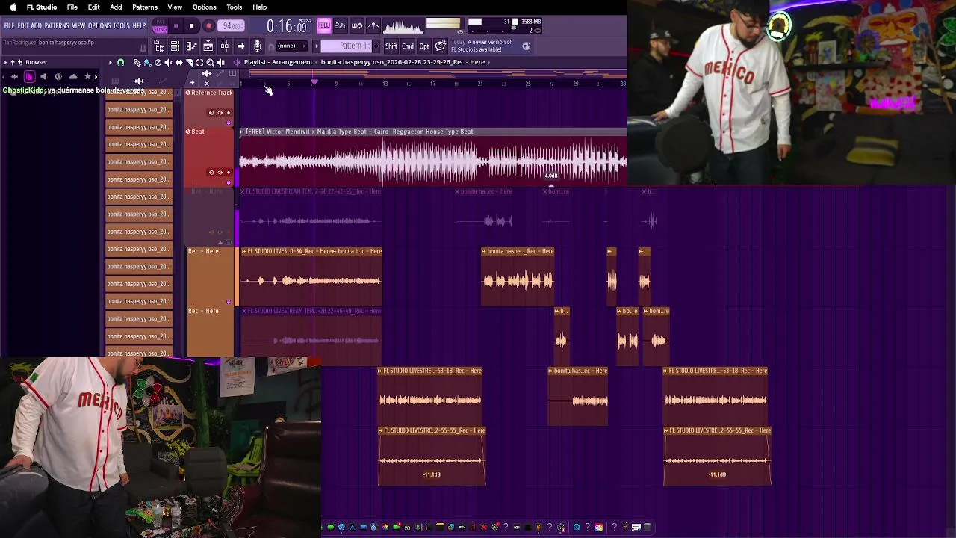Open the Pattern 1 selector

click(347, 46)
